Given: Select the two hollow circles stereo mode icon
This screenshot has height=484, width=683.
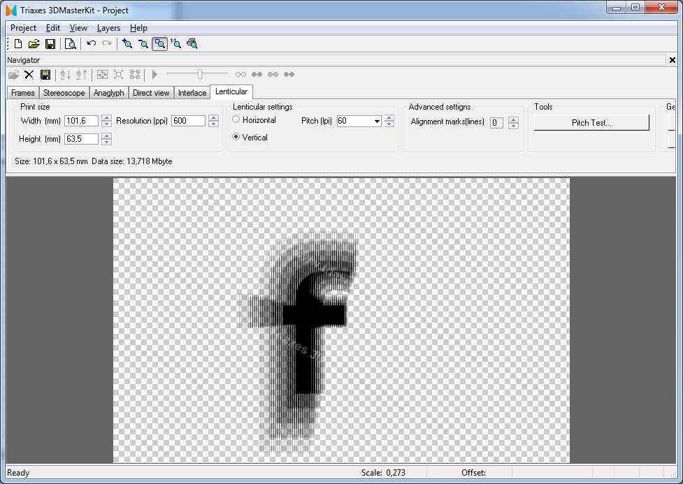Looking at the screenshot, I should (240, 75).
